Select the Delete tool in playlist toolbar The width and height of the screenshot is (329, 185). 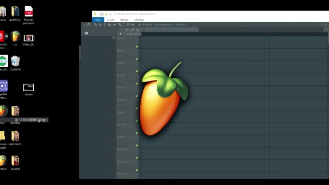pyautogui.click(x=105, y=25)
